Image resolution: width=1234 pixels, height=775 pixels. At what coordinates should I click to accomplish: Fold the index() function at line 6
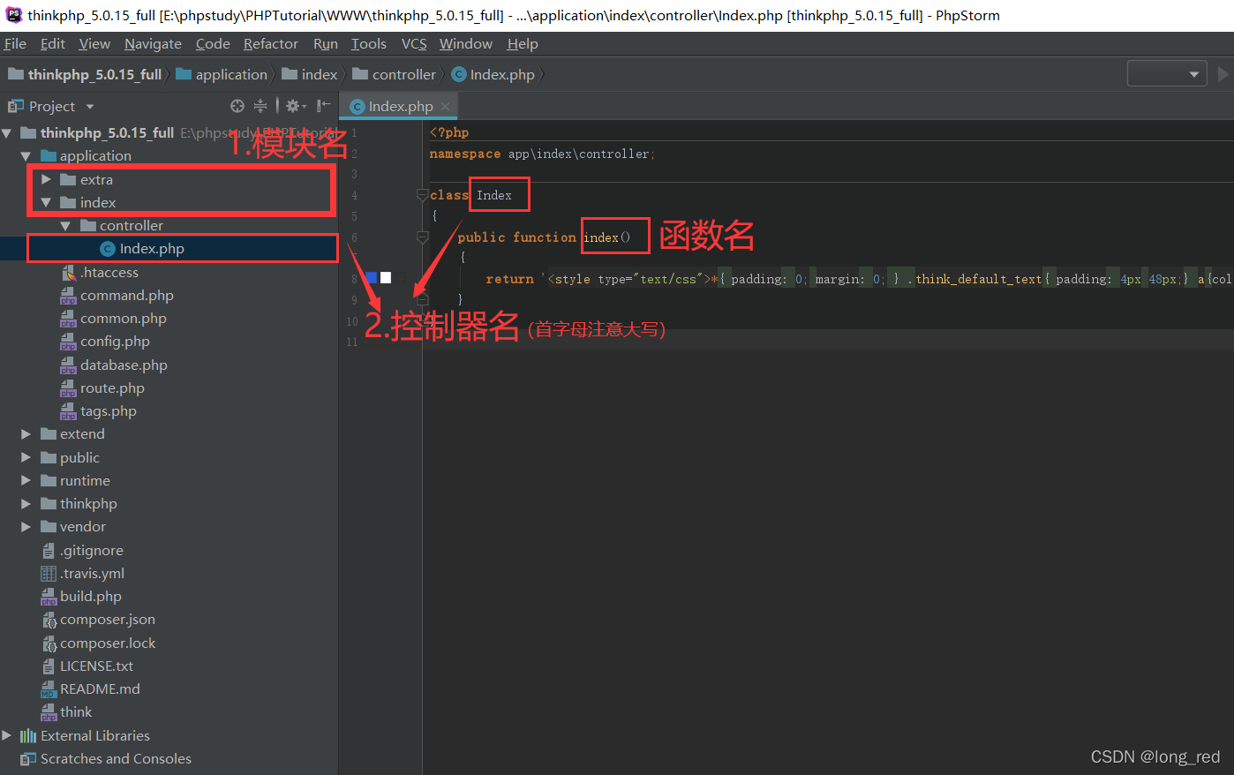click(x=422, y=237)
